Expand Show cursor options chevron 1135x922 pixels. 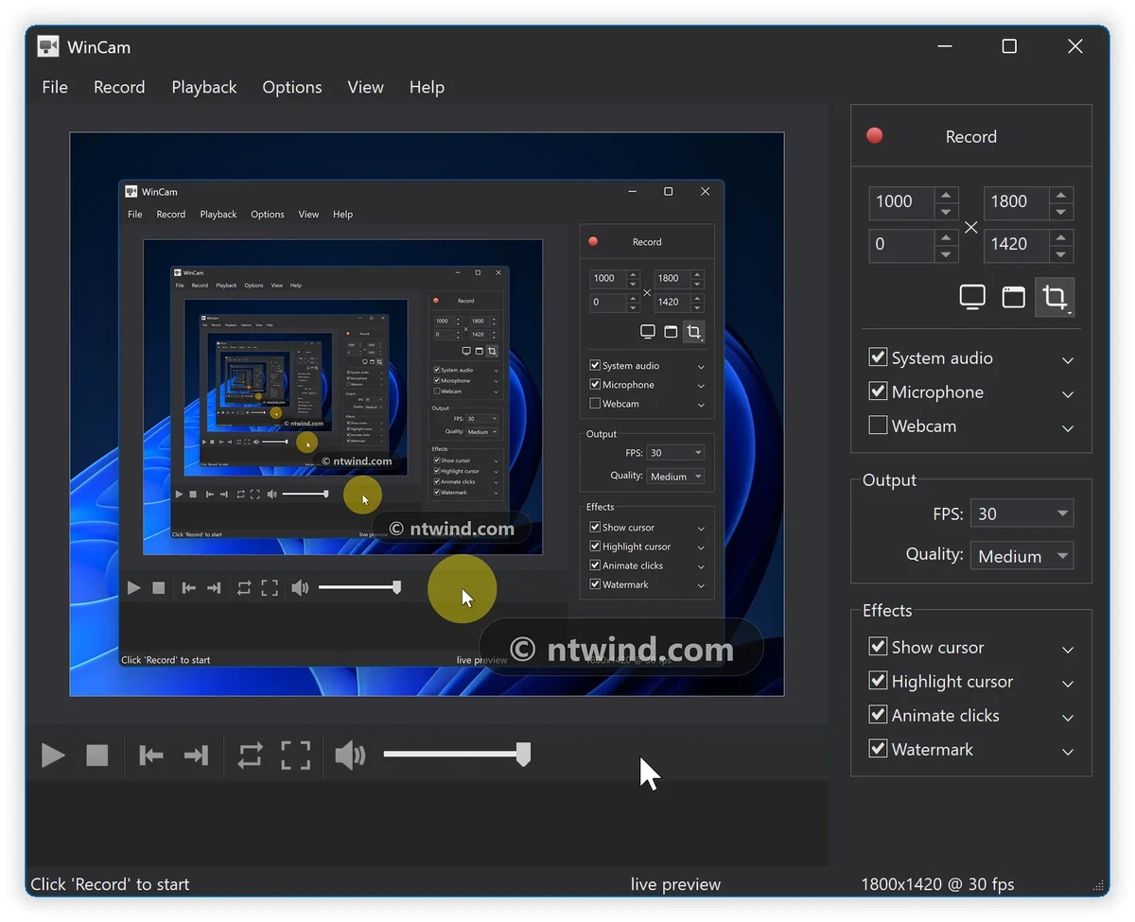coord(1068,650)
